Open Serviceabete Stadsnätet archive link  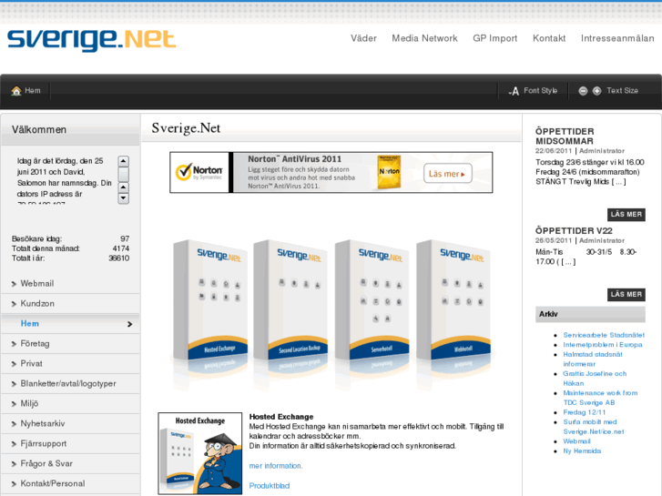(x=604, y=335)
